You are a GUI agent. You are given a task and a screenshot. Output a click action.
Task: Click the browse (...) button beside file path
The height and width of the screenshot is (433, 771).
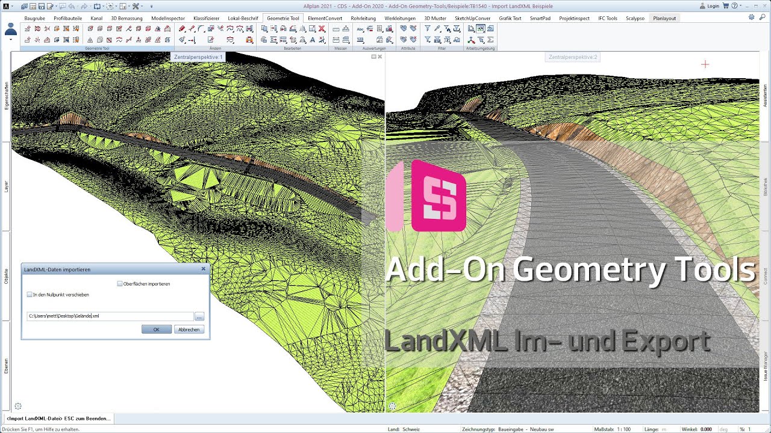(199, 316)
